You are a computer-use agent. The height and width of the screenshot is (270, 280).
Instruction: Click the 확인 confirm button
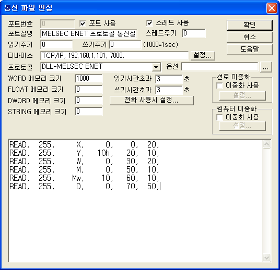pos(250,25)
